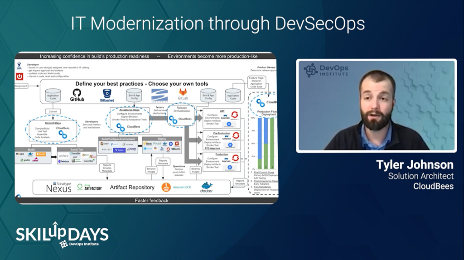Click the Ansible logo
464x260 pixels.
tap(106, 149)
